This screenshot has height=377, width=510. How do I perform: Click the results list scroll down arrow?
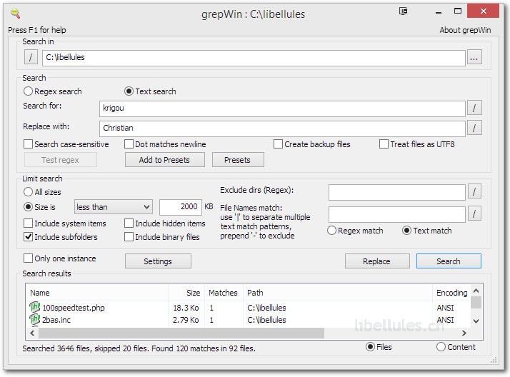tap(476, 321)
